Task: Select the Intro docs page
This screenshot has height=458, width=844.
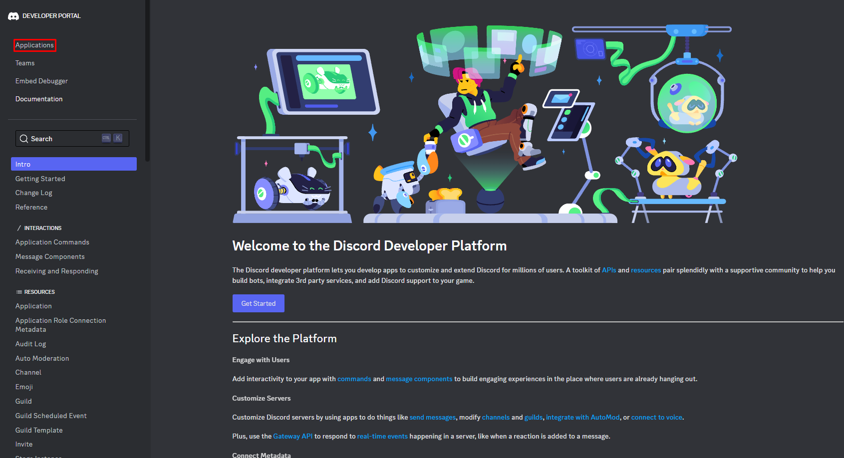Action: click(74, 164)
